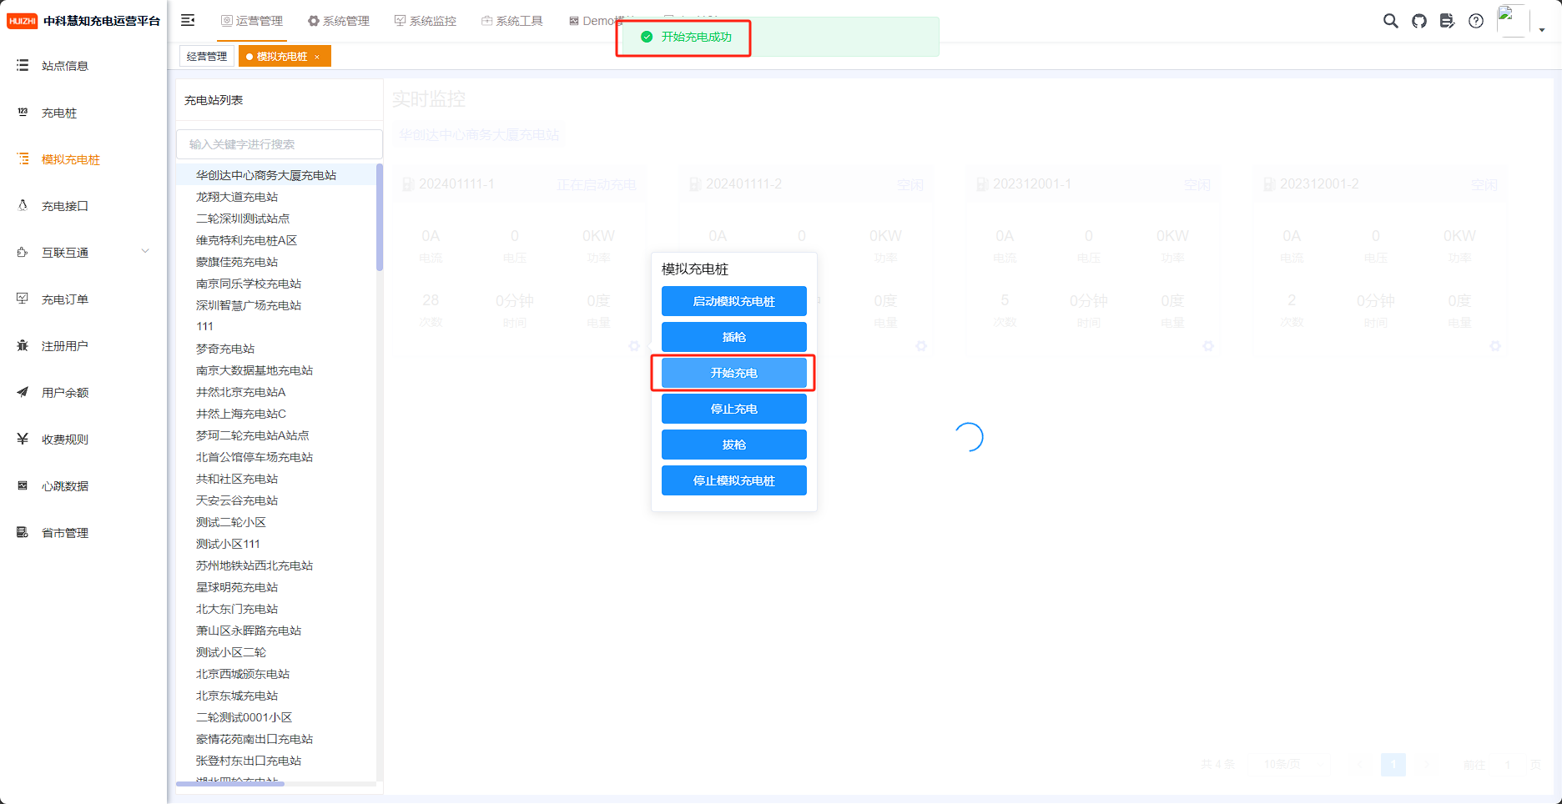Select 测试二轮小区 station
Screen dimensions: 1562x804
point(231,522)
